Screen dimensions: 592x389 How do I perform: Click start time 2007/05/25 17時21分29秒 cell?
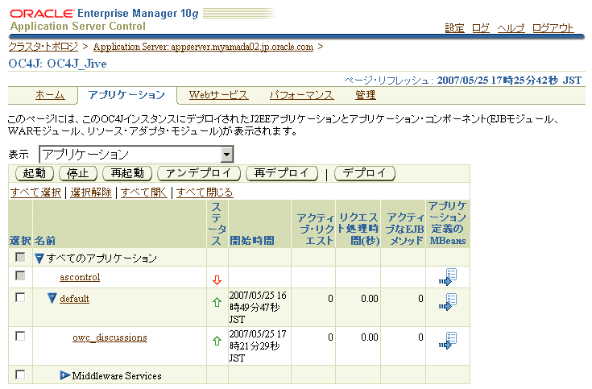(x=258, y=346)
